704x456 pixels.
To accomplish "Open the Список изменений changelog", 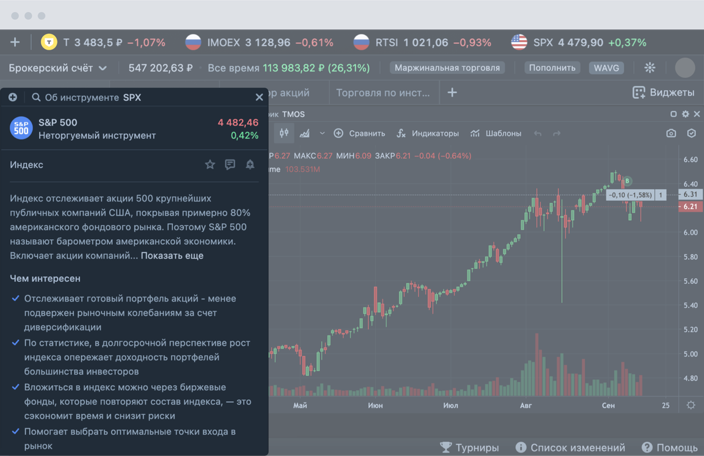I will click(570, 448).
